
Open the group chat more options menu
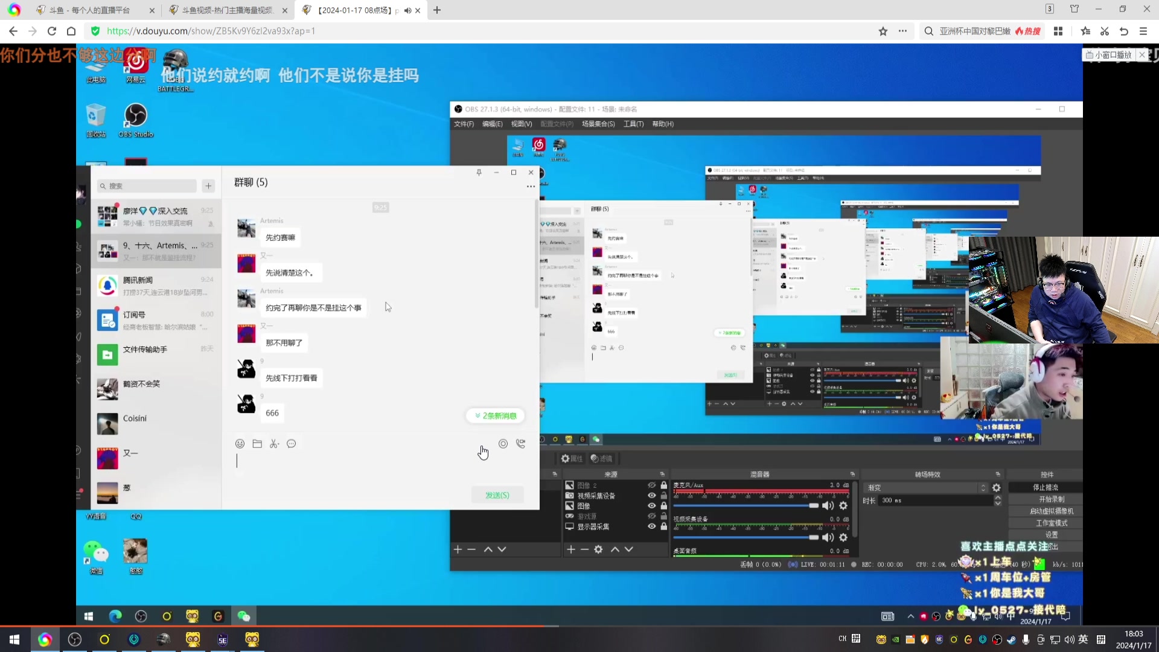531,187
